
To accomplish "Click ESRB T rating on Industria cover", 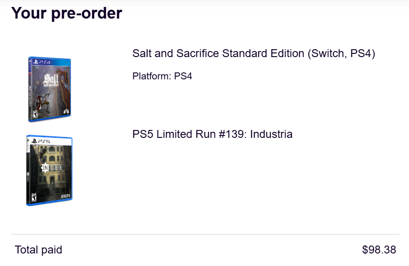I will [34, 198].
